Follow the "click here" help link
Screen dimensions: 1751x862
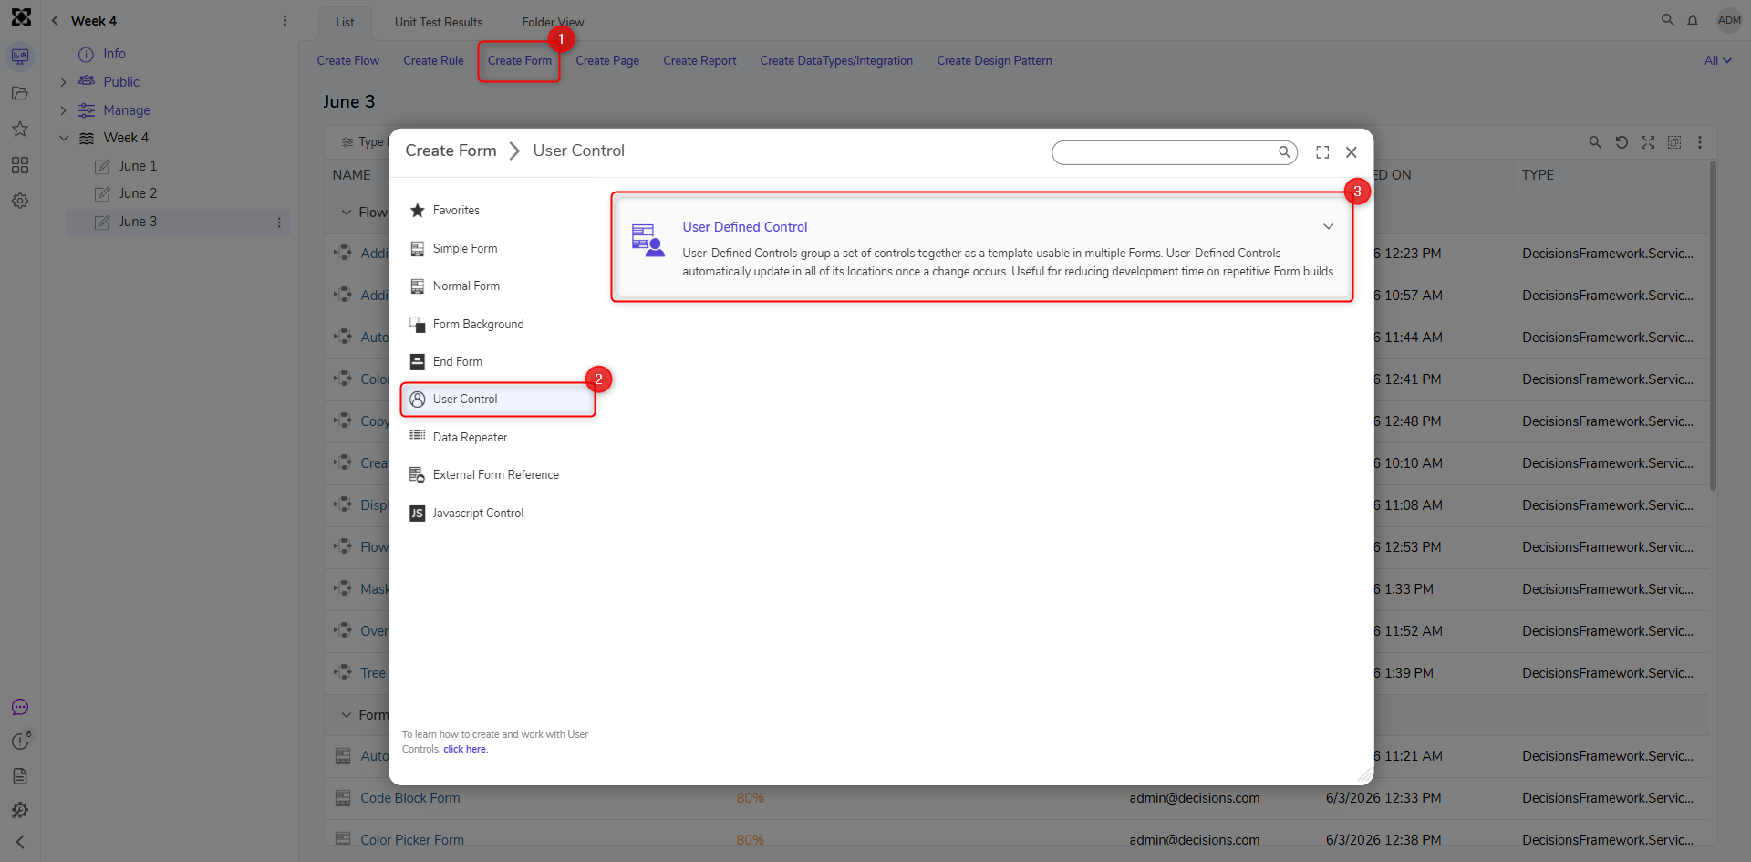[465, 750]
